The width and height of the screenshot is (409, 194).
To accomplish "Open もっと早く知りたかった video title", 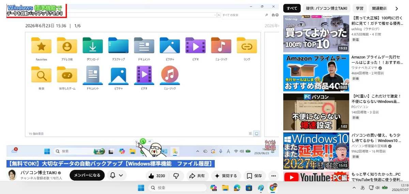I will [x=377, y=177].
